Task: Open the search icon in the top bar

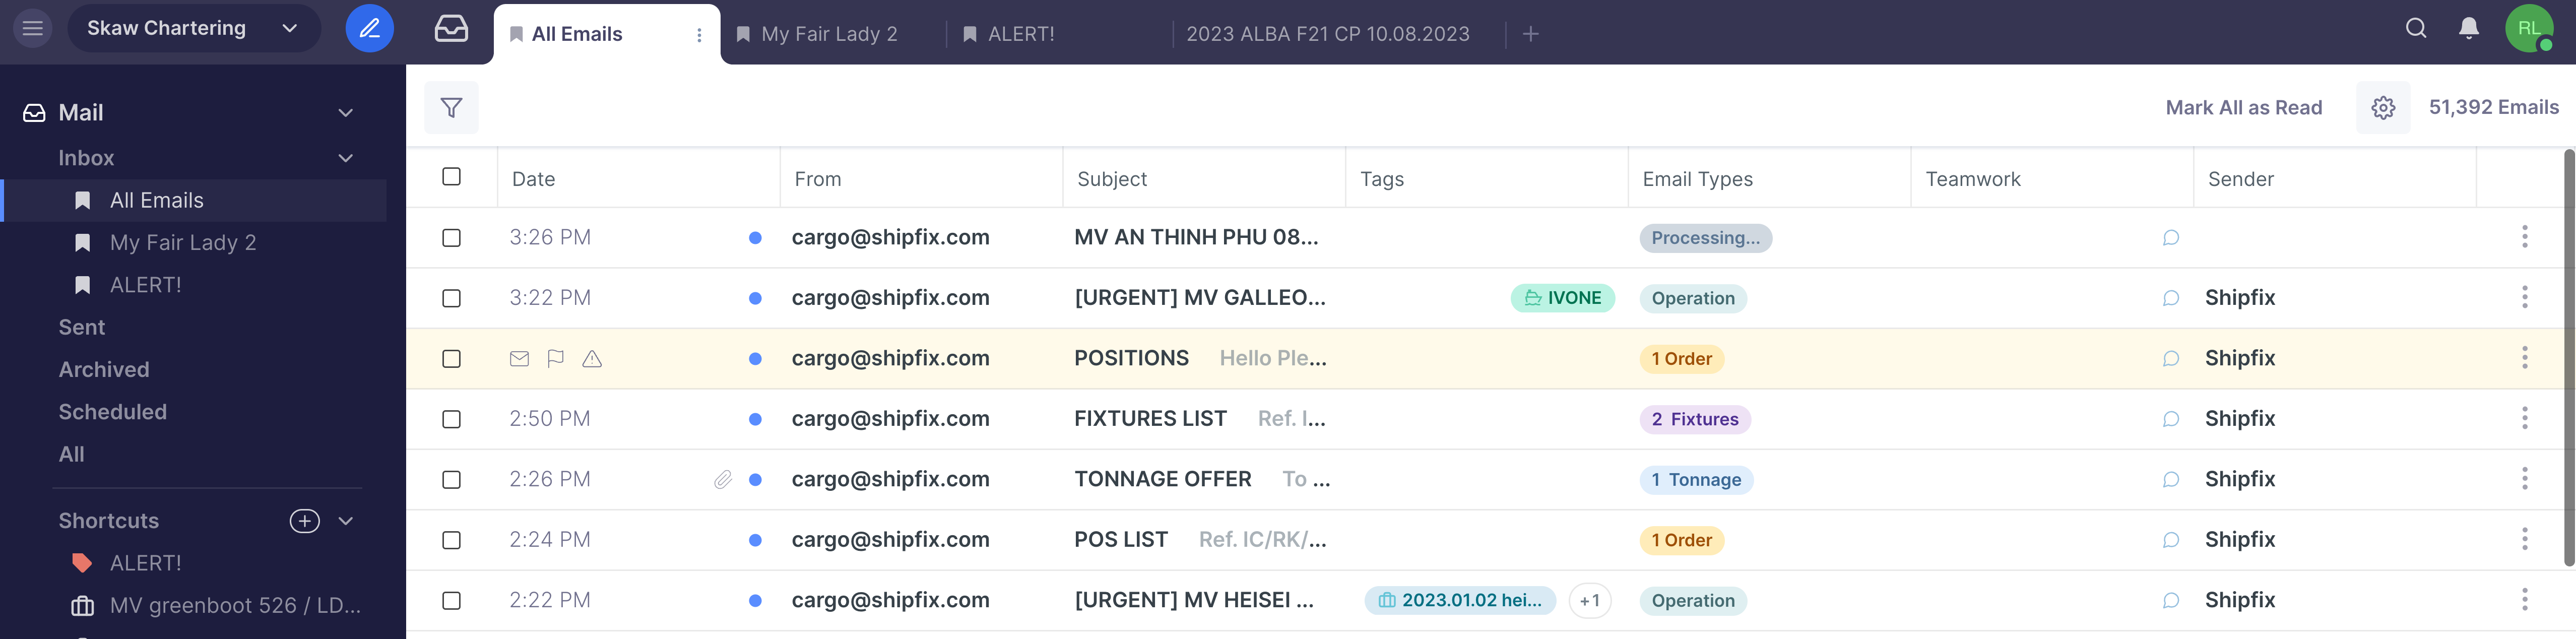Action: [2416, 29]
